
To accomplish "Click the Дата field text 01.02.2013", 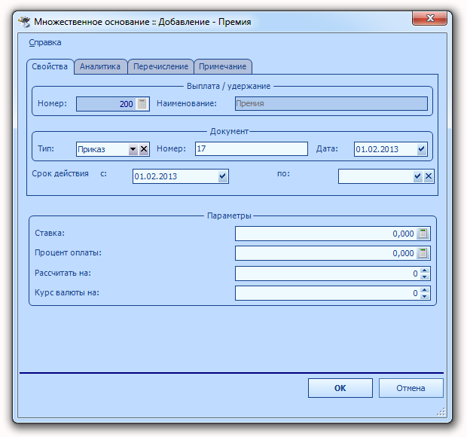I will (x=377, y=149).
